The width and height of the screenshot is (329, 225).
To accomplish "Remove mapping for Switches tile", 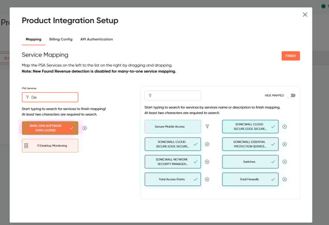I will (285, 162).
